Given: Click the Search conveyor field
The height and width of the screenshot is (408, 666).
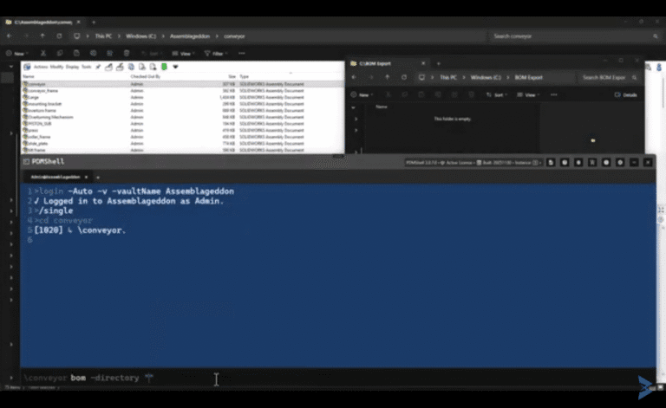Looking at the screenshot, I should pos(574,36).
